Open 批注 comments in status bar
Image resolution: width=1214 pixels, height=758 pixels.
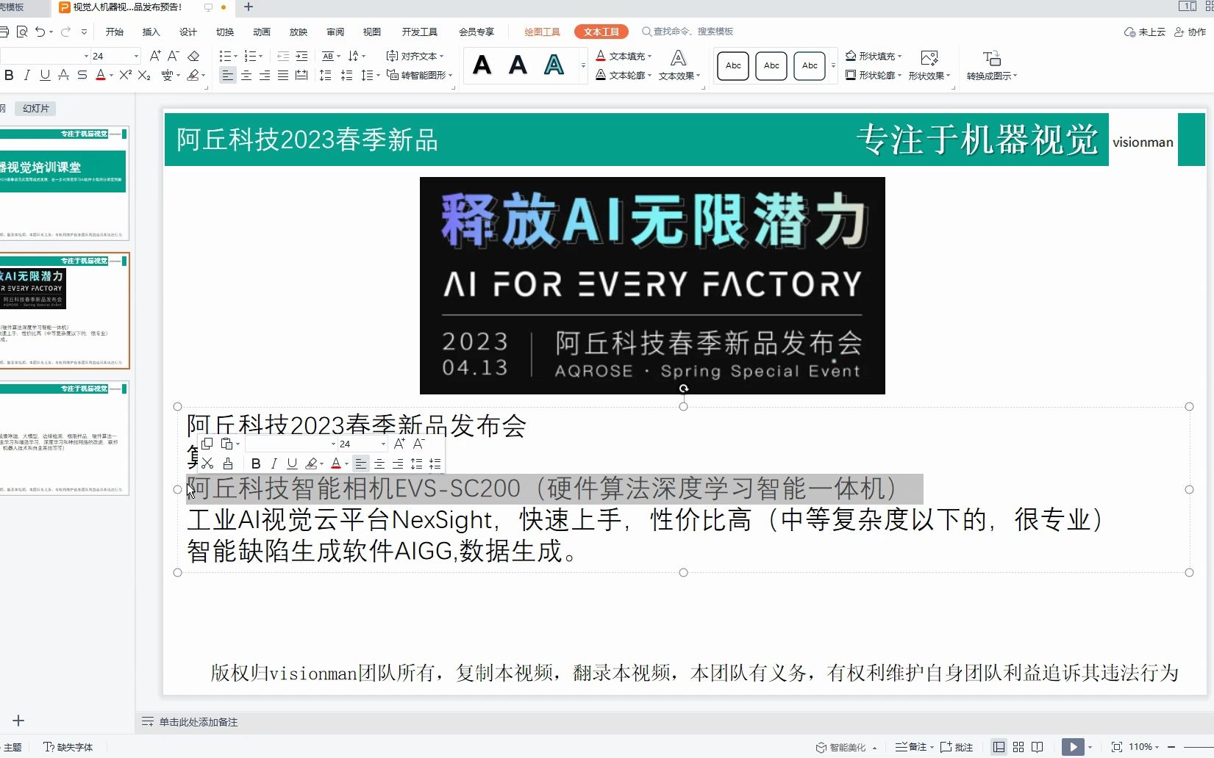point(957,747)
